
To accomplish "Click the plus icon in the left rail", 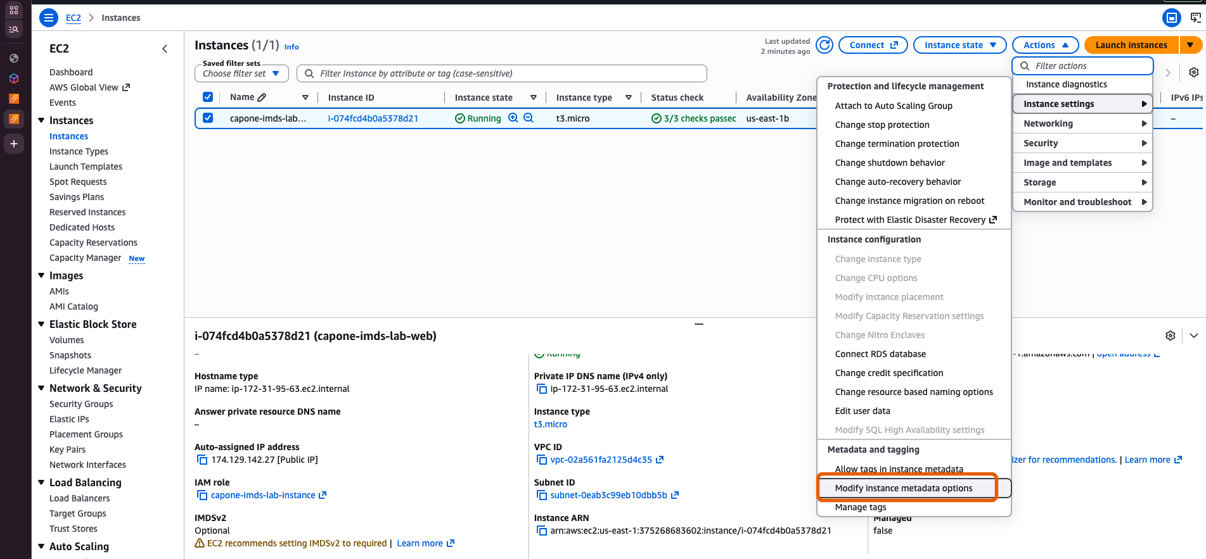I will click(14, 144).
